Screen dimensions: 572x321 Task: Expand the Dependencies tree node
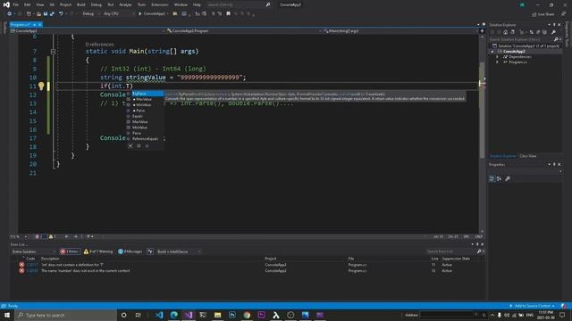497,57
